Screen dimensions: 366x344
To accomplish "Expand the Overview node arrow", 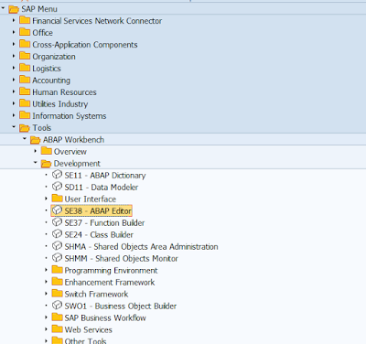I will click(36, 151).
